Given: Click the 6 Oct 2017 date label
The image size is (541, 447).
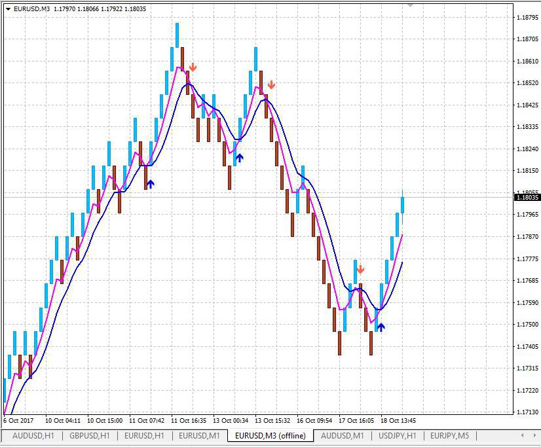Looking at the screenshot, I should [x=18, y=421].
